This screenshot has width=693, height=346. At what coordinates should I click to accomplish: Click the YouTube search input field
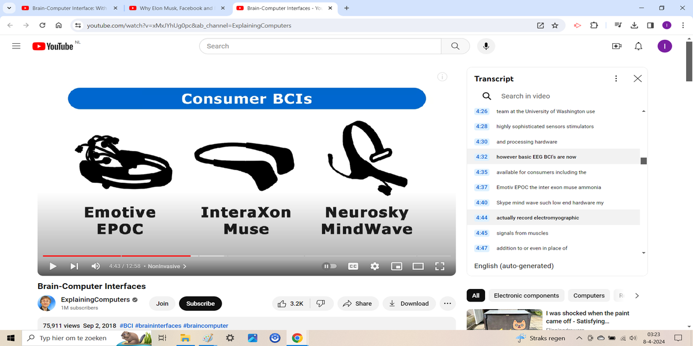320,46
